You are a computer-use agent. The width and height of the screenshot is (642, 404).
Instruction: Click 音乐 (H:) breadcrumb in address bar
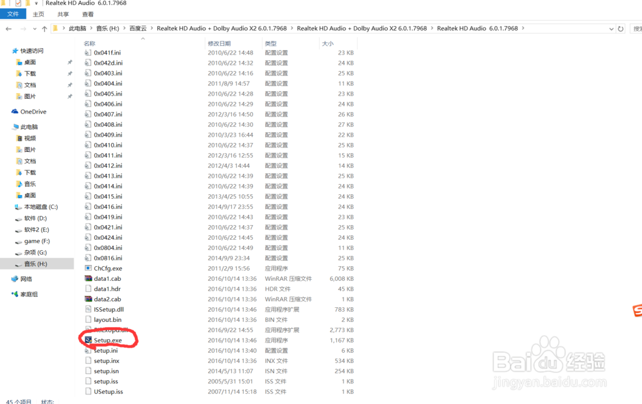click(108, 29)
